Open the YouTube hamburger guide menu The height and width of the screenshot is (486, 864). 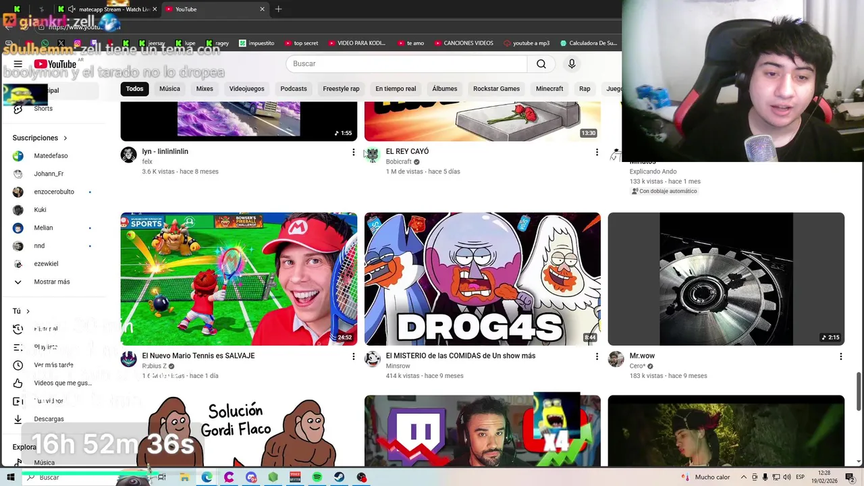point(18,64)
